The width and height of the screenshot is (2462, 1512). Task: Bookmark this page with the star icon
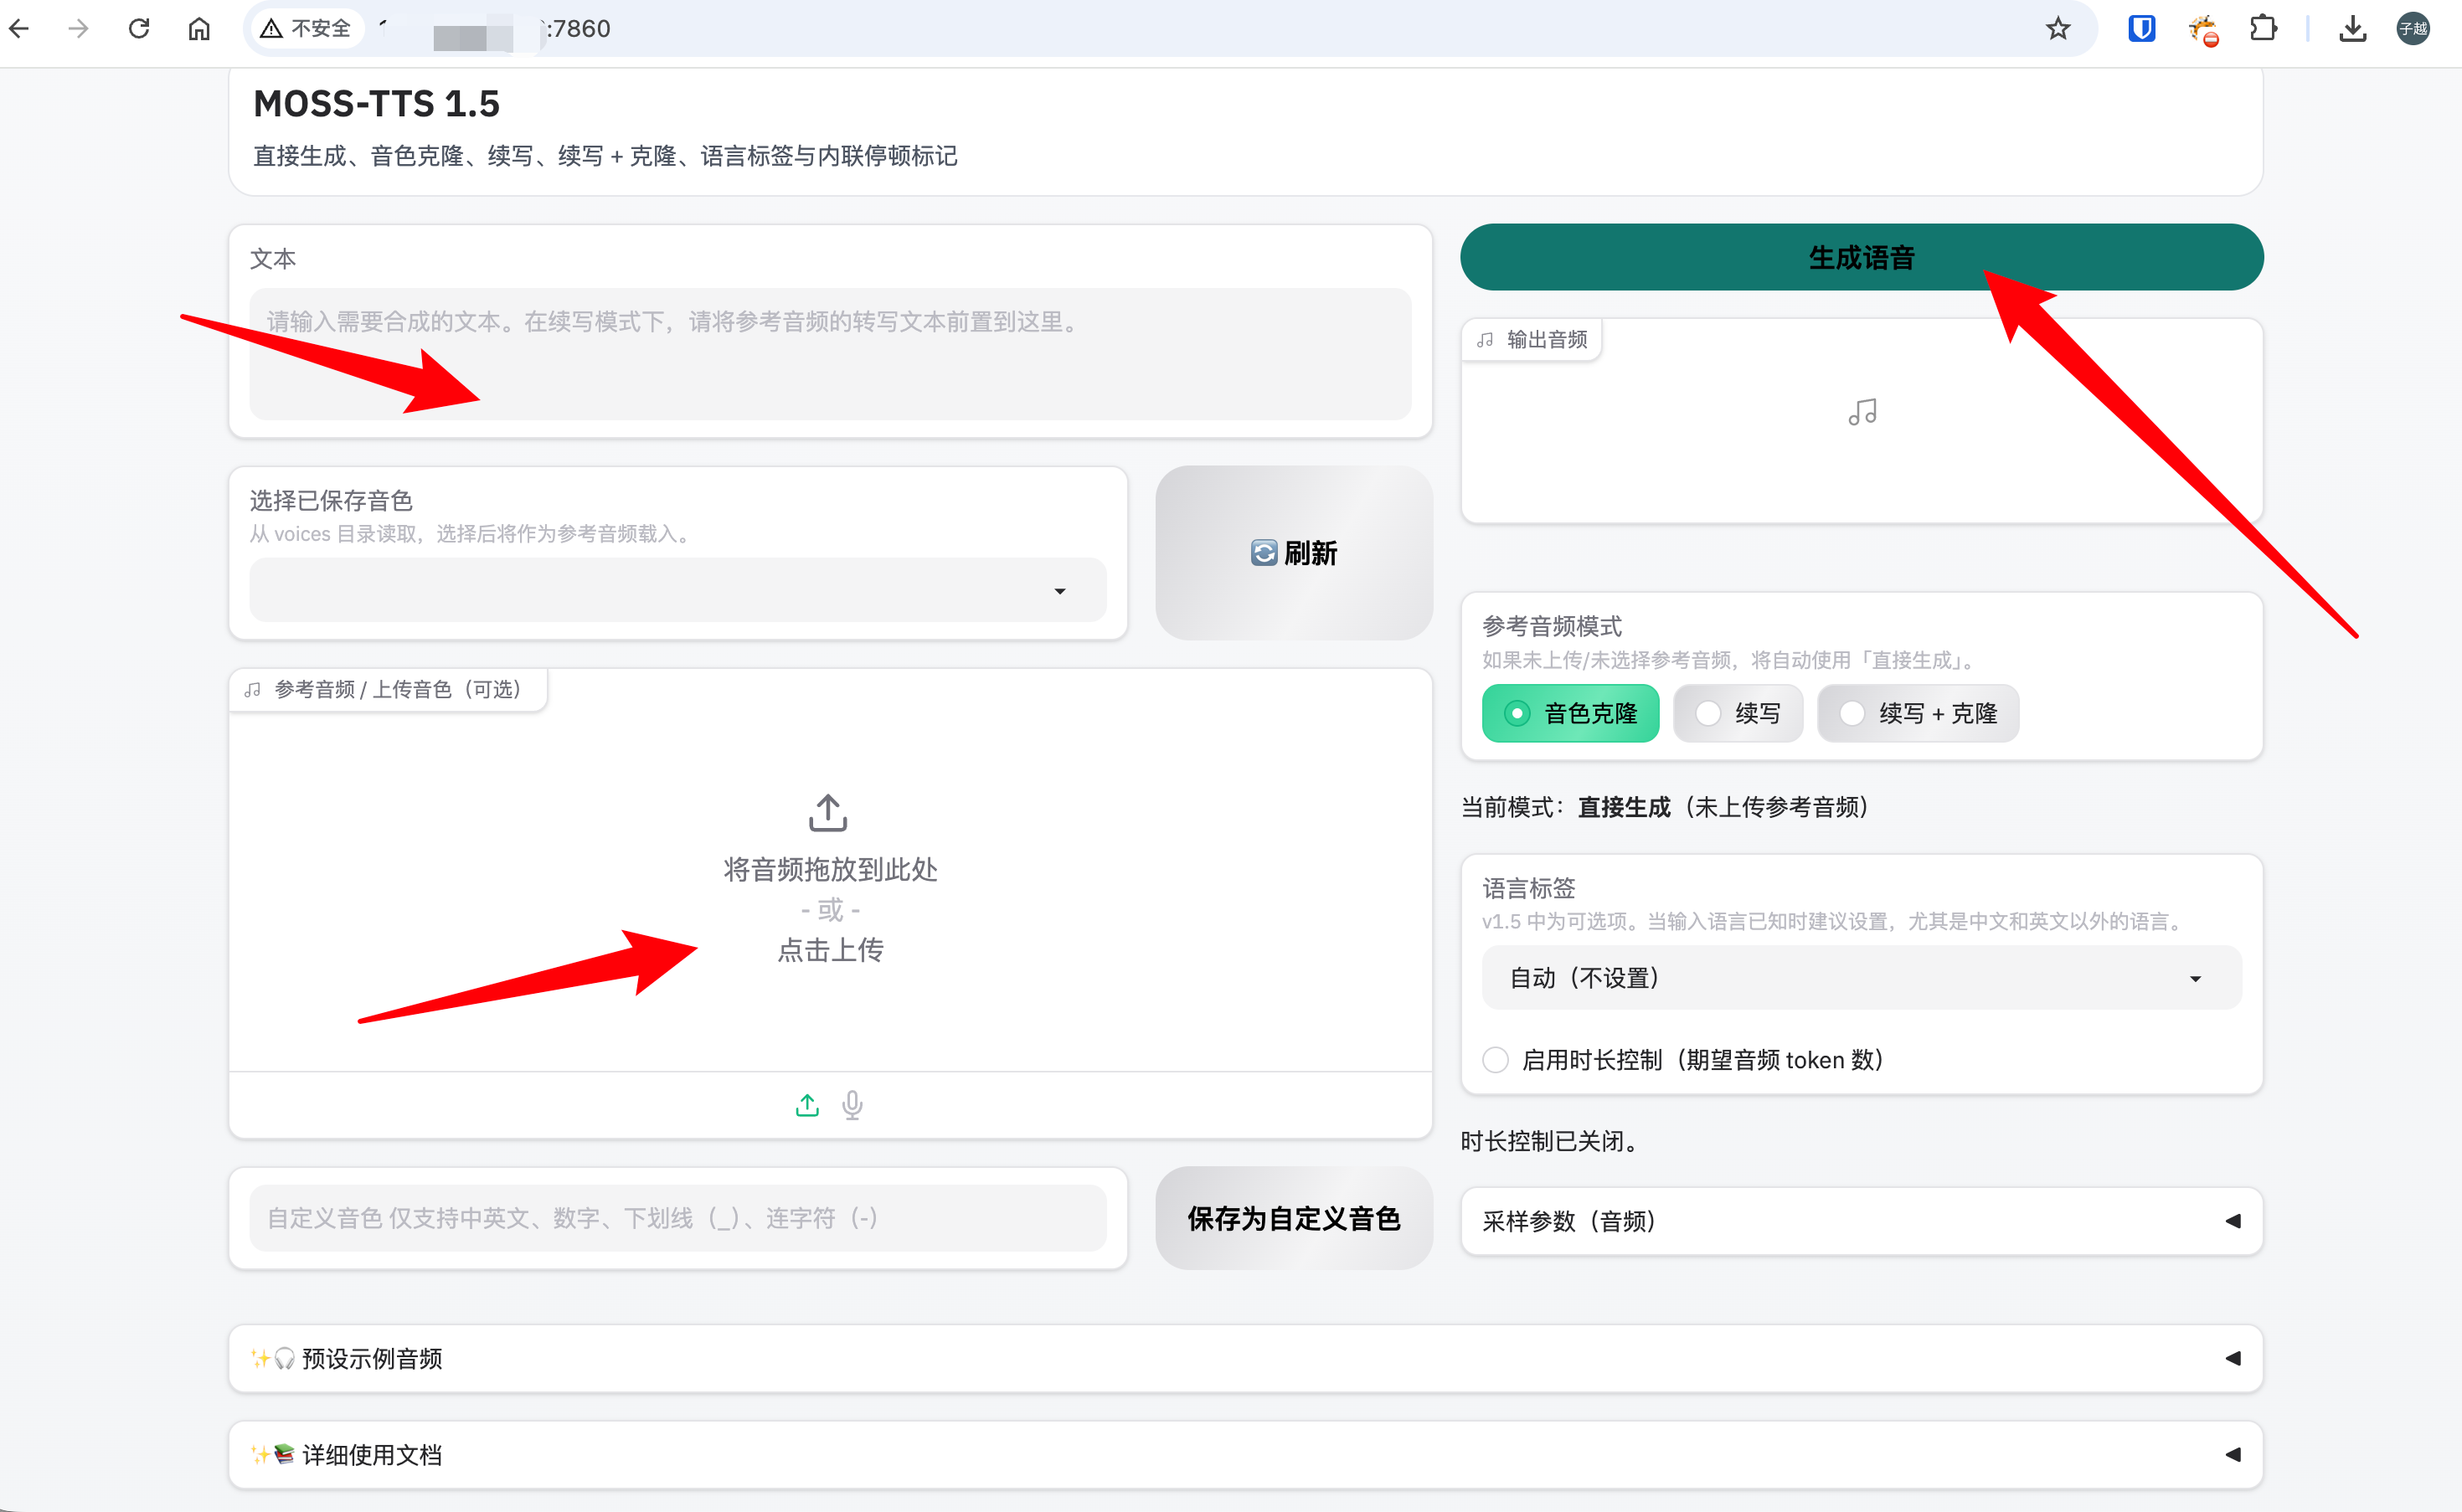coord(2057,28)
